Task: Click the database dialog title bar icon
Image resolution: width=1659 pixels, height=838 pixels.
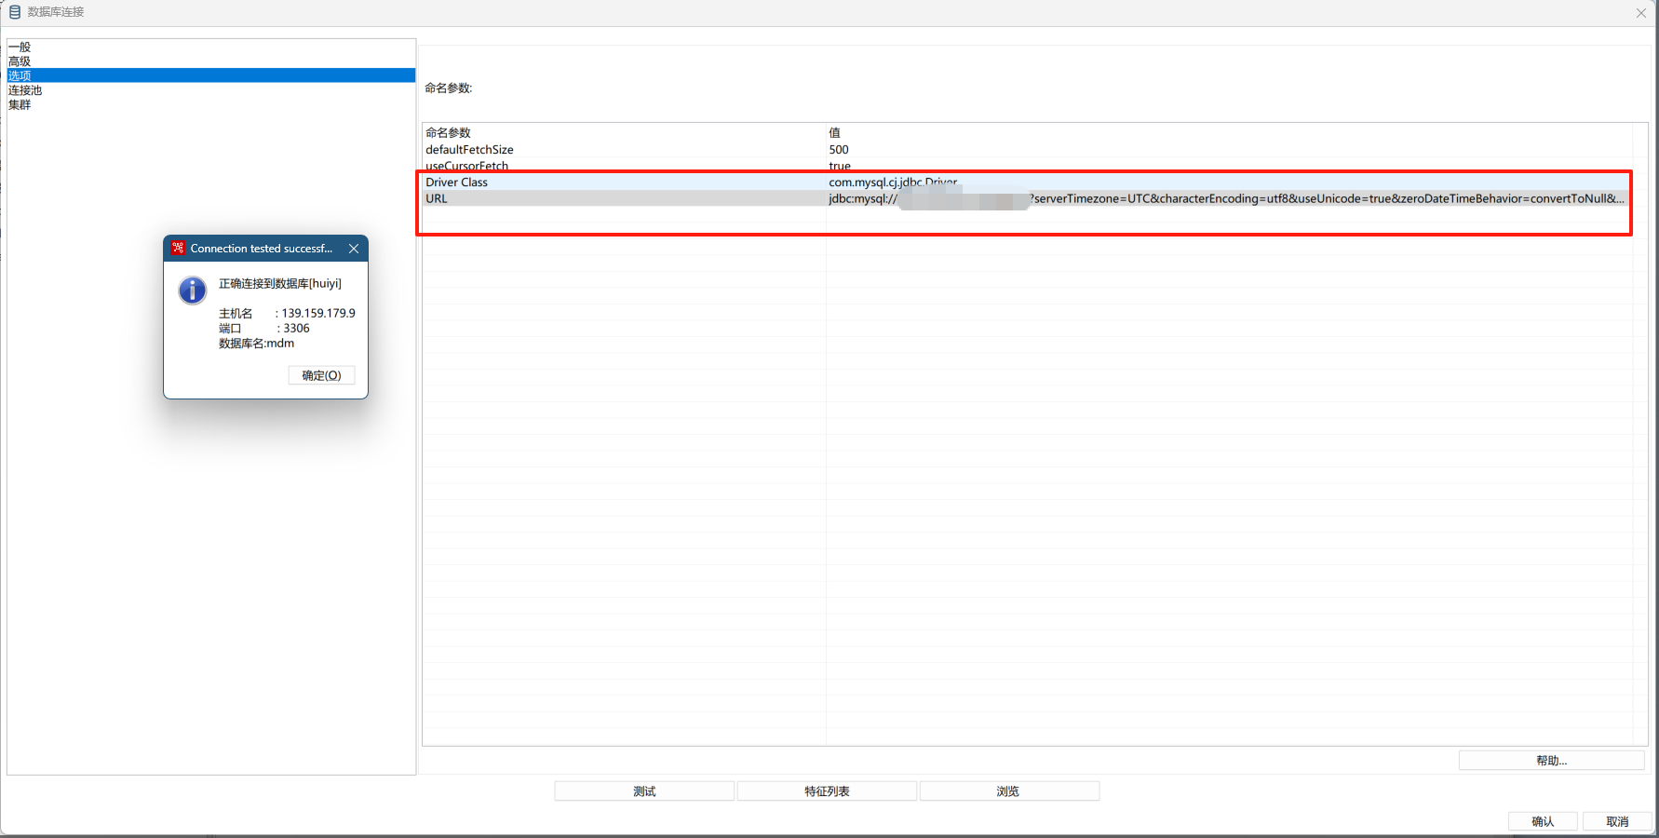Action: pos(14,12)
